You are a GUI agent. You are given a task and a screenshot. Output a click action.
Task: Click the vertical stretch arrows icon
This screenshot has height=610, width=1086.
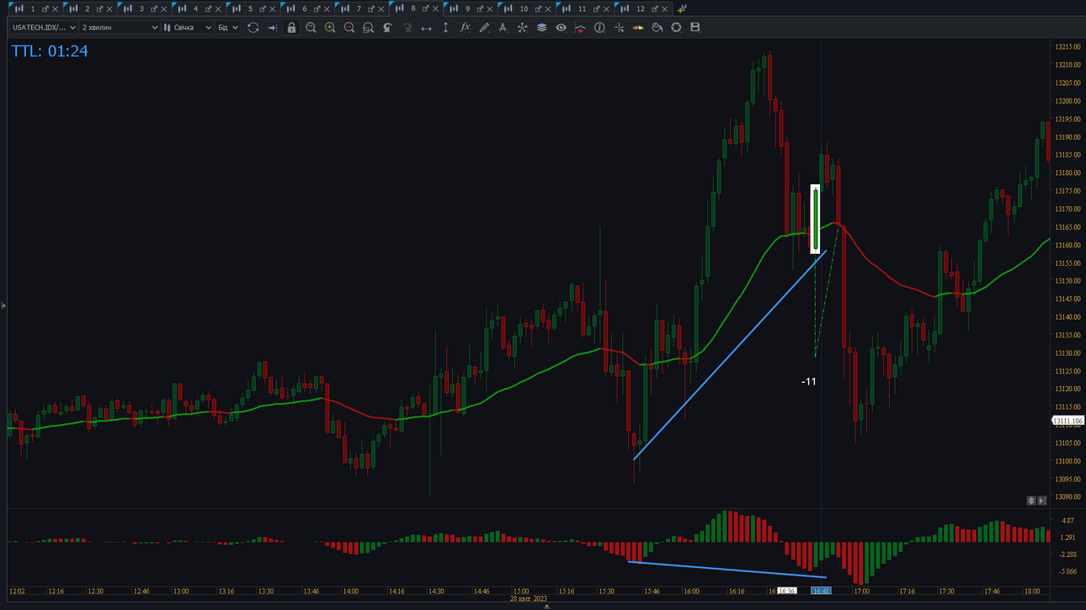click(445, 28)
